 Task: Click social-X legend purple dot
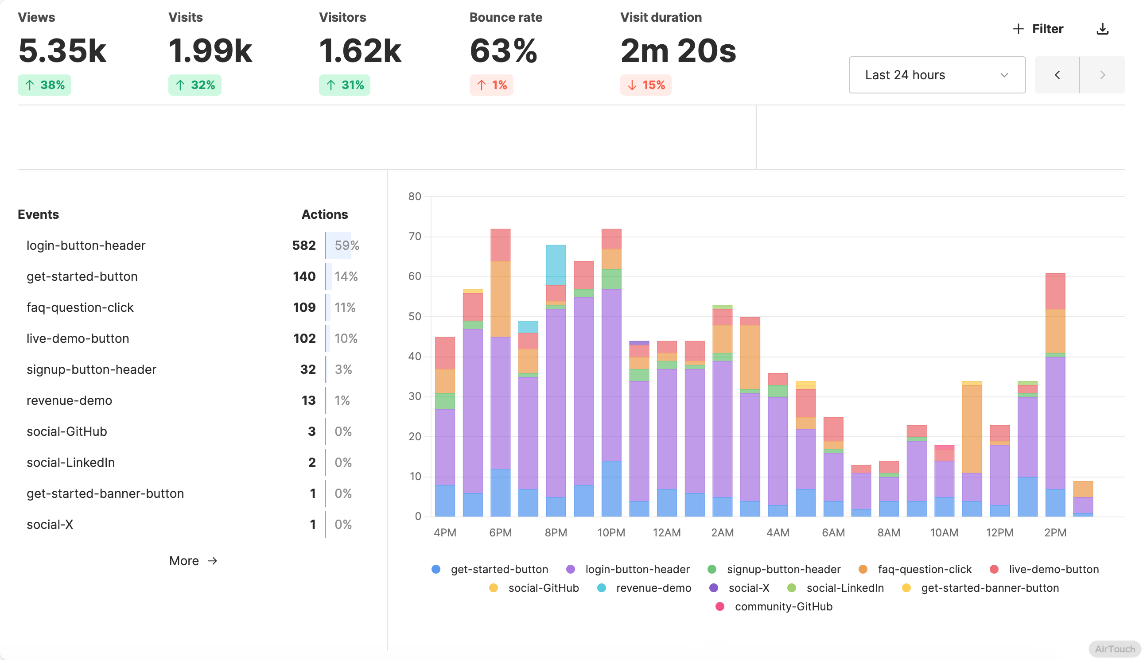tap(713, 588)
